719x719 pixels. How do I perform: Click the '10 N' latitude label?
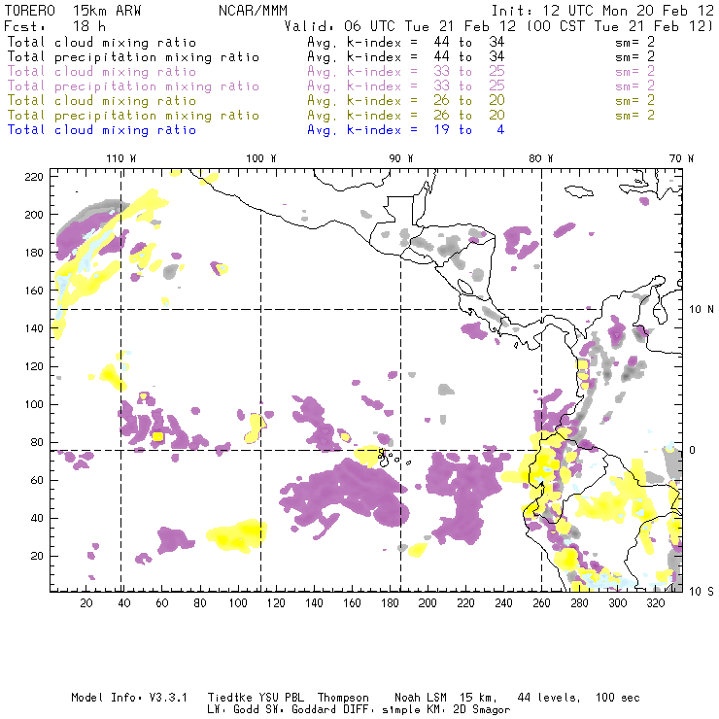tap(702, 310)
